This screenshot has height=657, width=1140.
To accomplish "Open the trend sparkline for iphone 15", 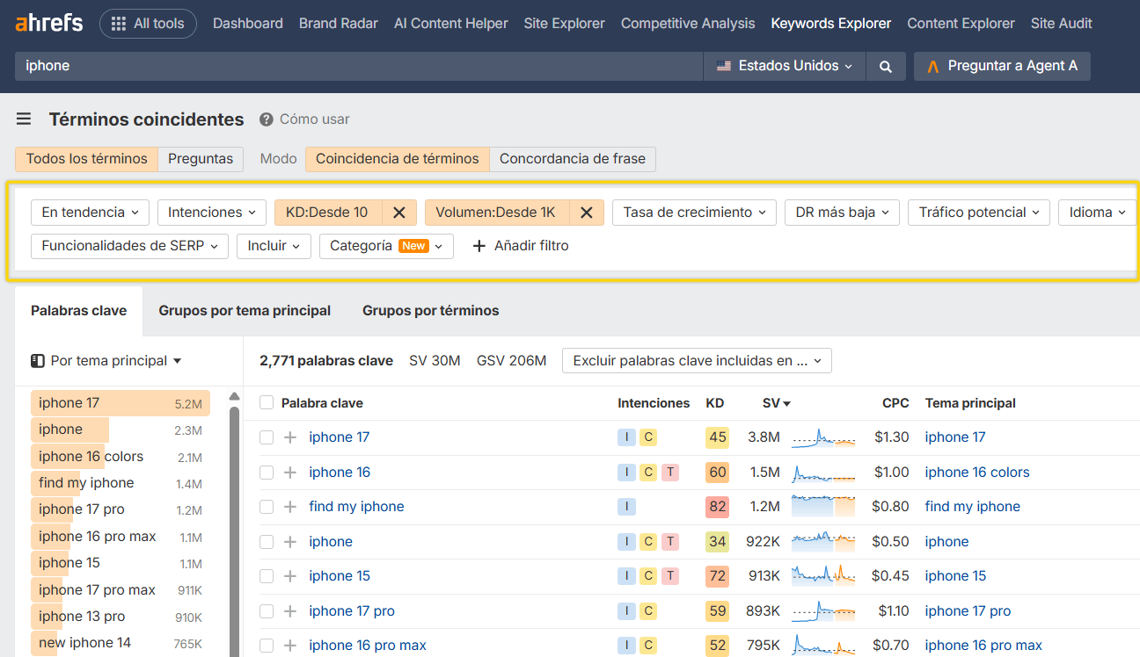I will (823, 576).
